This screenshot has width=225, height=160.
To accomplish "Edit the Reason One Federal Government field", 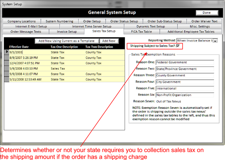I will pos(185,63).
